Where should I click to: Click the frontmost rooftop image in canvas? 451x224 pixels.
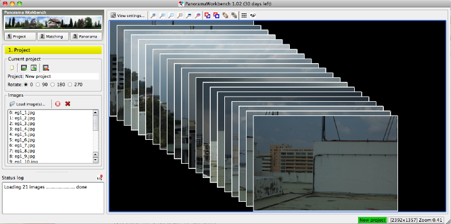[x=325, y=163]
